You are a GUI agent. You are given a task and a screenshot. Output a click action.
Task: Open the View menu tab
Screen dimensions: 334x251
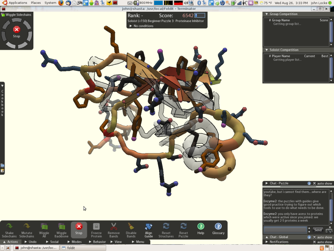[116, 242]
